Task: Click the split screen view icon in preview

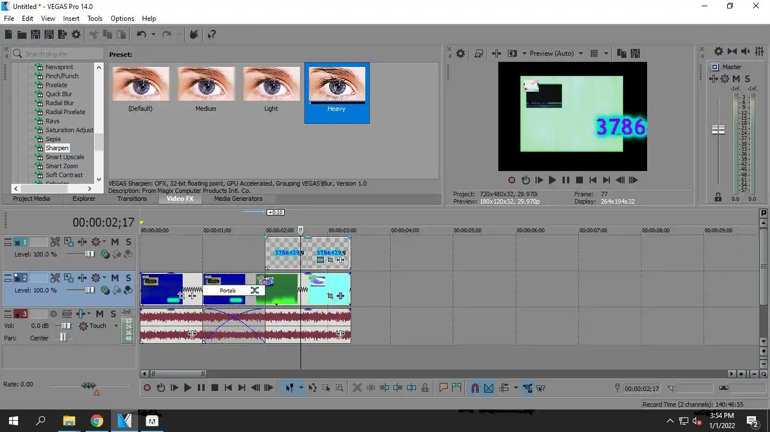Action: pos(512,53)
